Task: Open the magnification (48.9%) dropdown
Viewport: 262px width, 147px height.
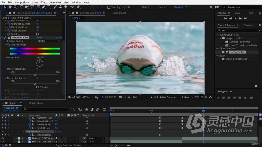Action: tap(87, 97)
